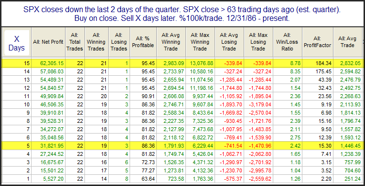Click the 63.64 percent profitable cell
This screenshot has height=186, width=365.
(148, 179)
